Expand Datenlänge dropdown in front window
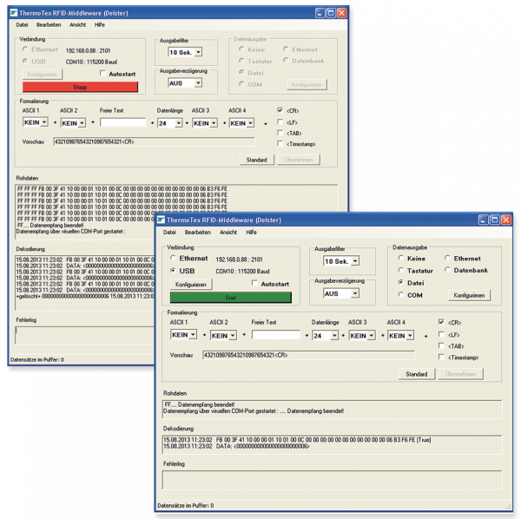Viewport: 521px width, 519px height. point(333,335)
